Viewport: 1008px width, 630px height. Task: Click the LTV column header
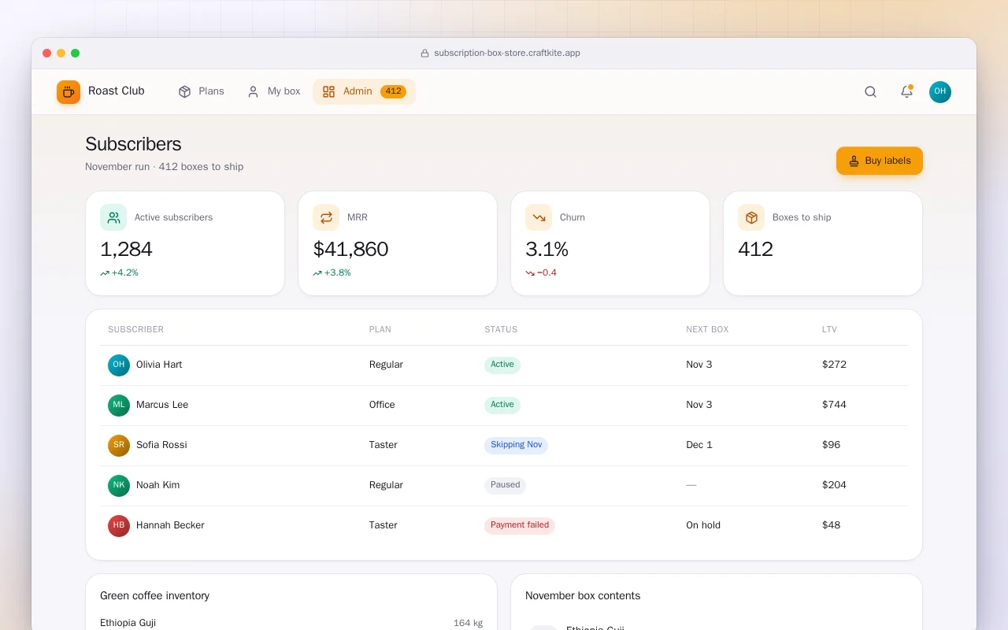(829, 329)
